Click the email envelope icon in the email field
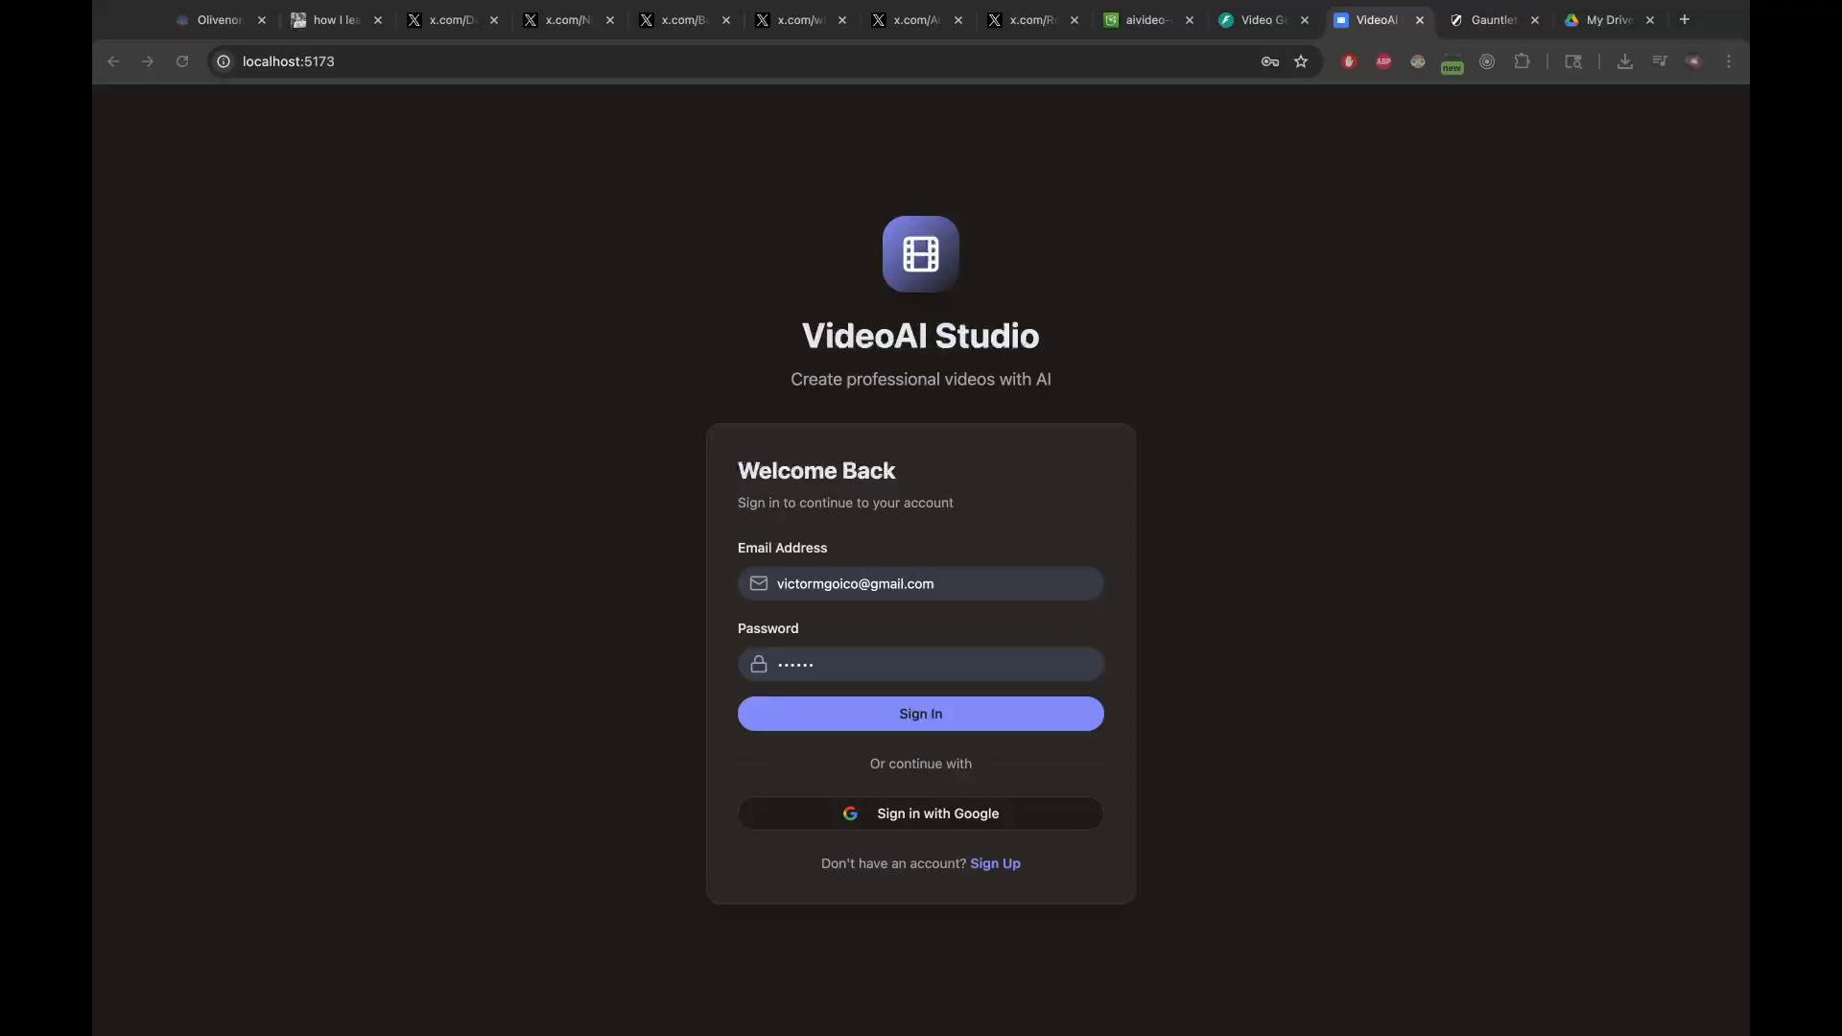The width and height of the screenshot is (1842, 1036). pyautogui.click(x=759, y=583)
